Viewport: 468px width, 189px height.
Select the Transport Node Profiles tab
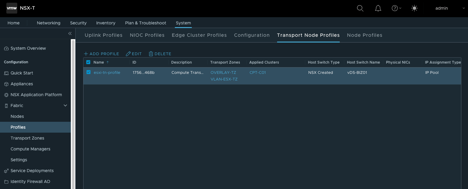[308, 35]
